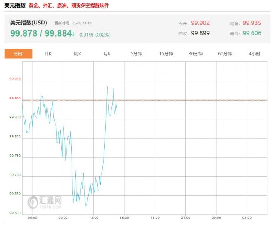273x226 pixels.
Task: Click the update time 05-08 14:10
Action: pos(82,23)
